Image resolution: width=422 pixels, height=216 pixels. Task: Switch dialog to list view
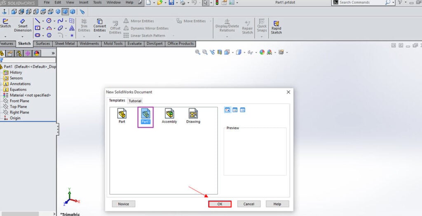pos(235,110)
